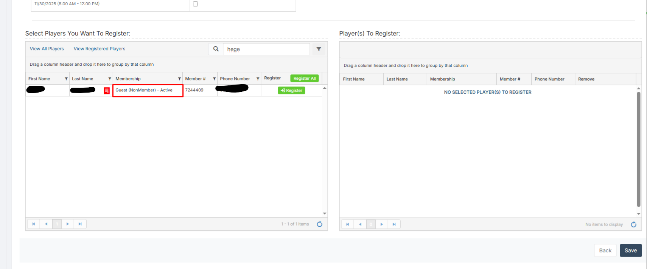Go to previous page in left grid
The image size is (647, 269).
click(x=46, y=224)
